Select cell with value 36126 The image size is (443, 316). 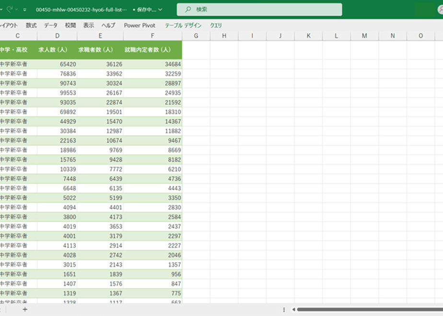pyautogui.click(x=100, y=64)
